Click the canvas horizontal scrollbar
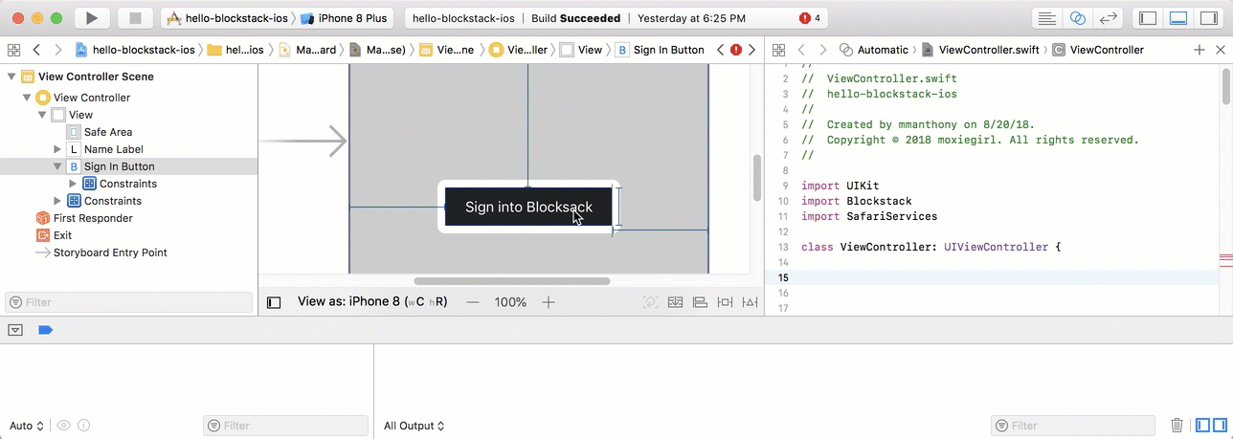 511,281
